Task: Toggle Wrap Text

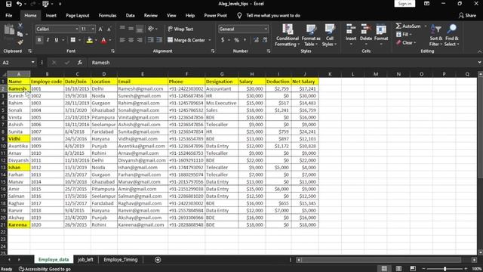Action: coord(180,29)
